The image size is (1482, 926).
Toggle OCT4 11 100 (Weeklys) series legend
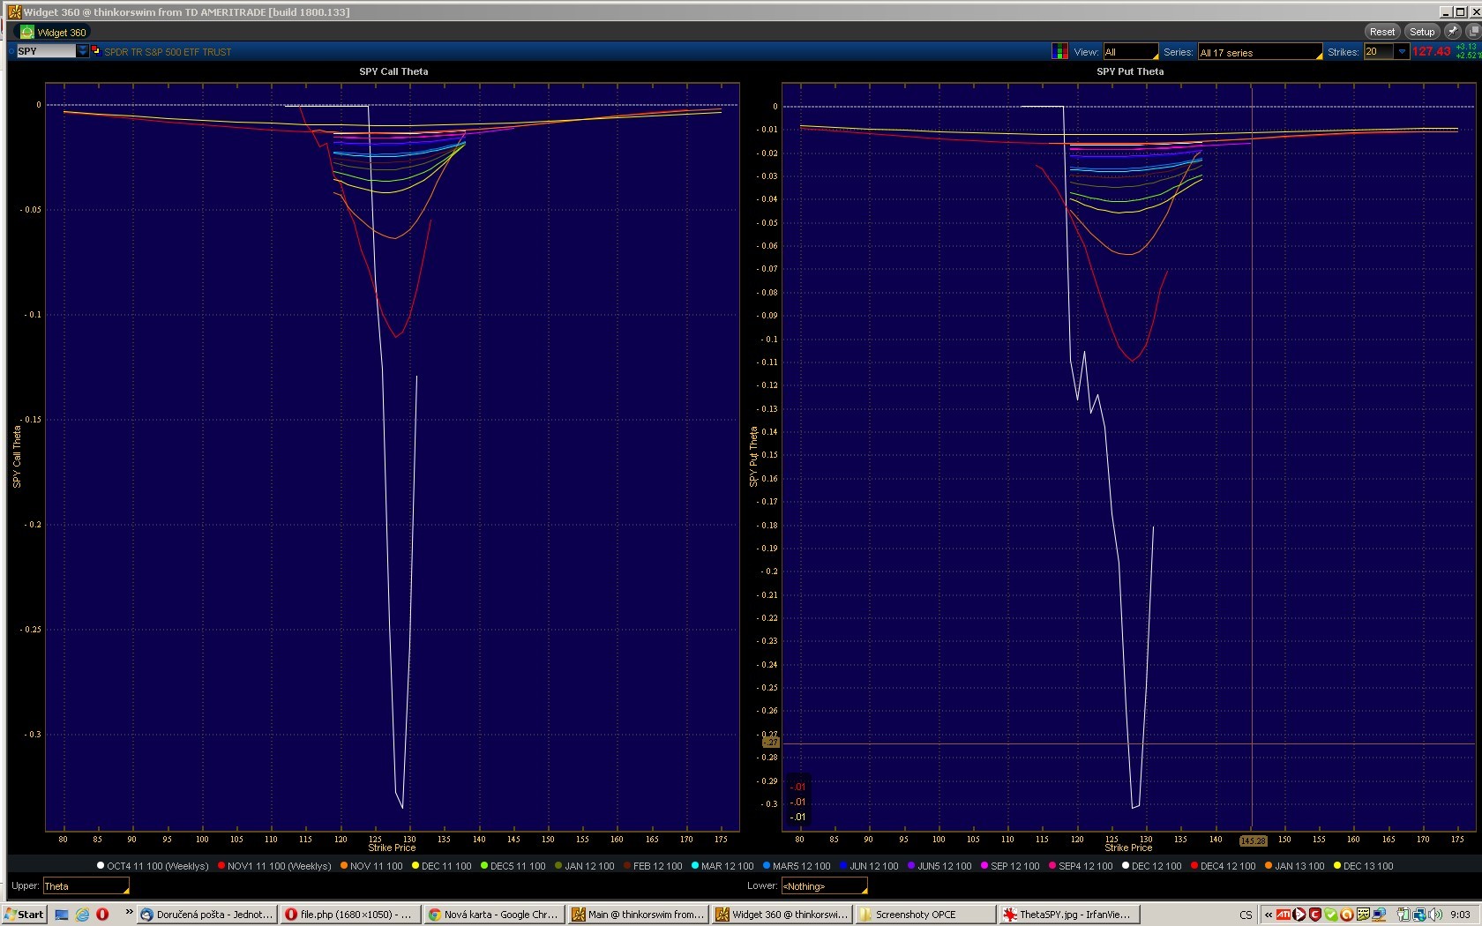[x=153, y=866]
